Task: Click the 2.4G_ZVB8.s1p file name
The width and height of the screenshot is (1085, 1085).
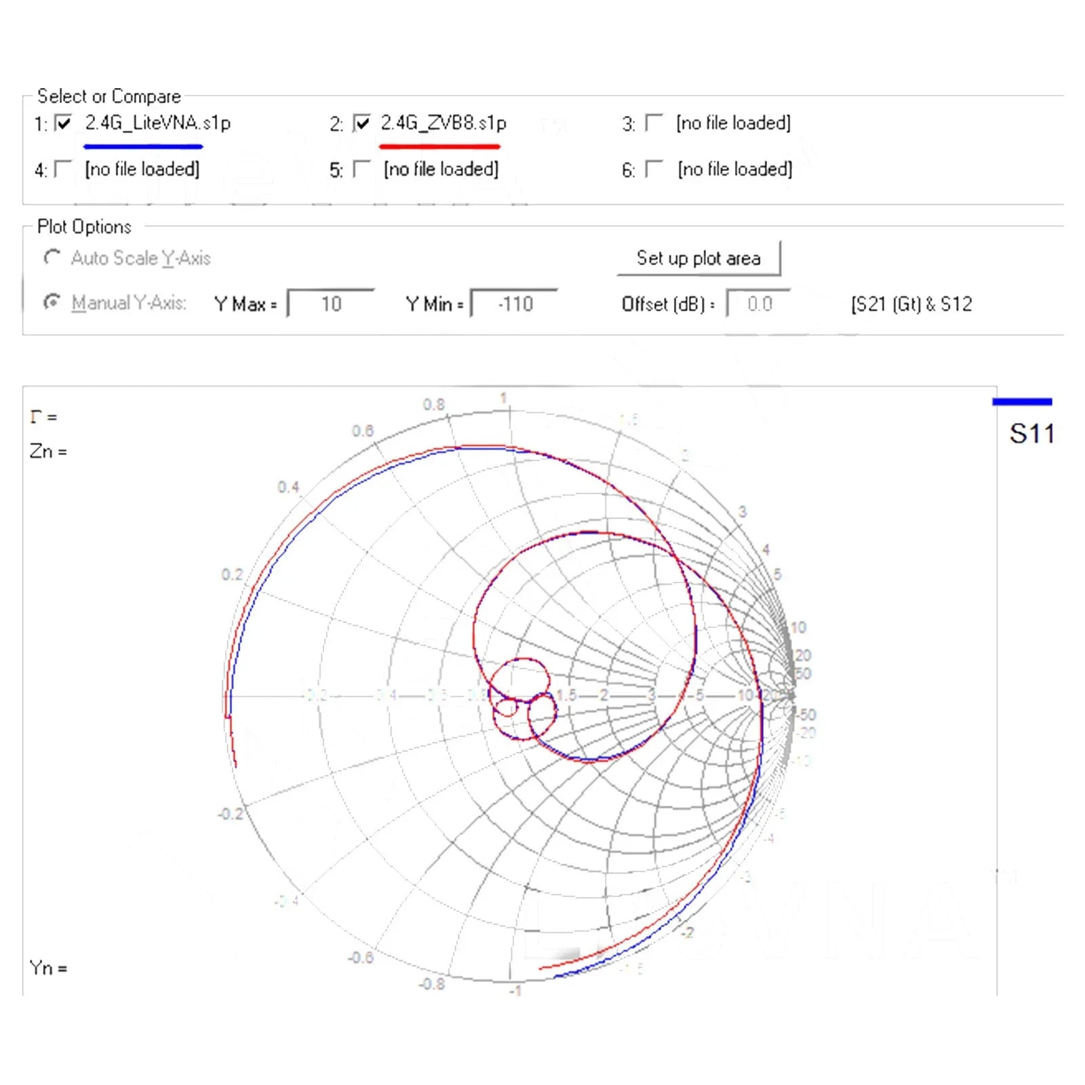Action: [443, 123]
